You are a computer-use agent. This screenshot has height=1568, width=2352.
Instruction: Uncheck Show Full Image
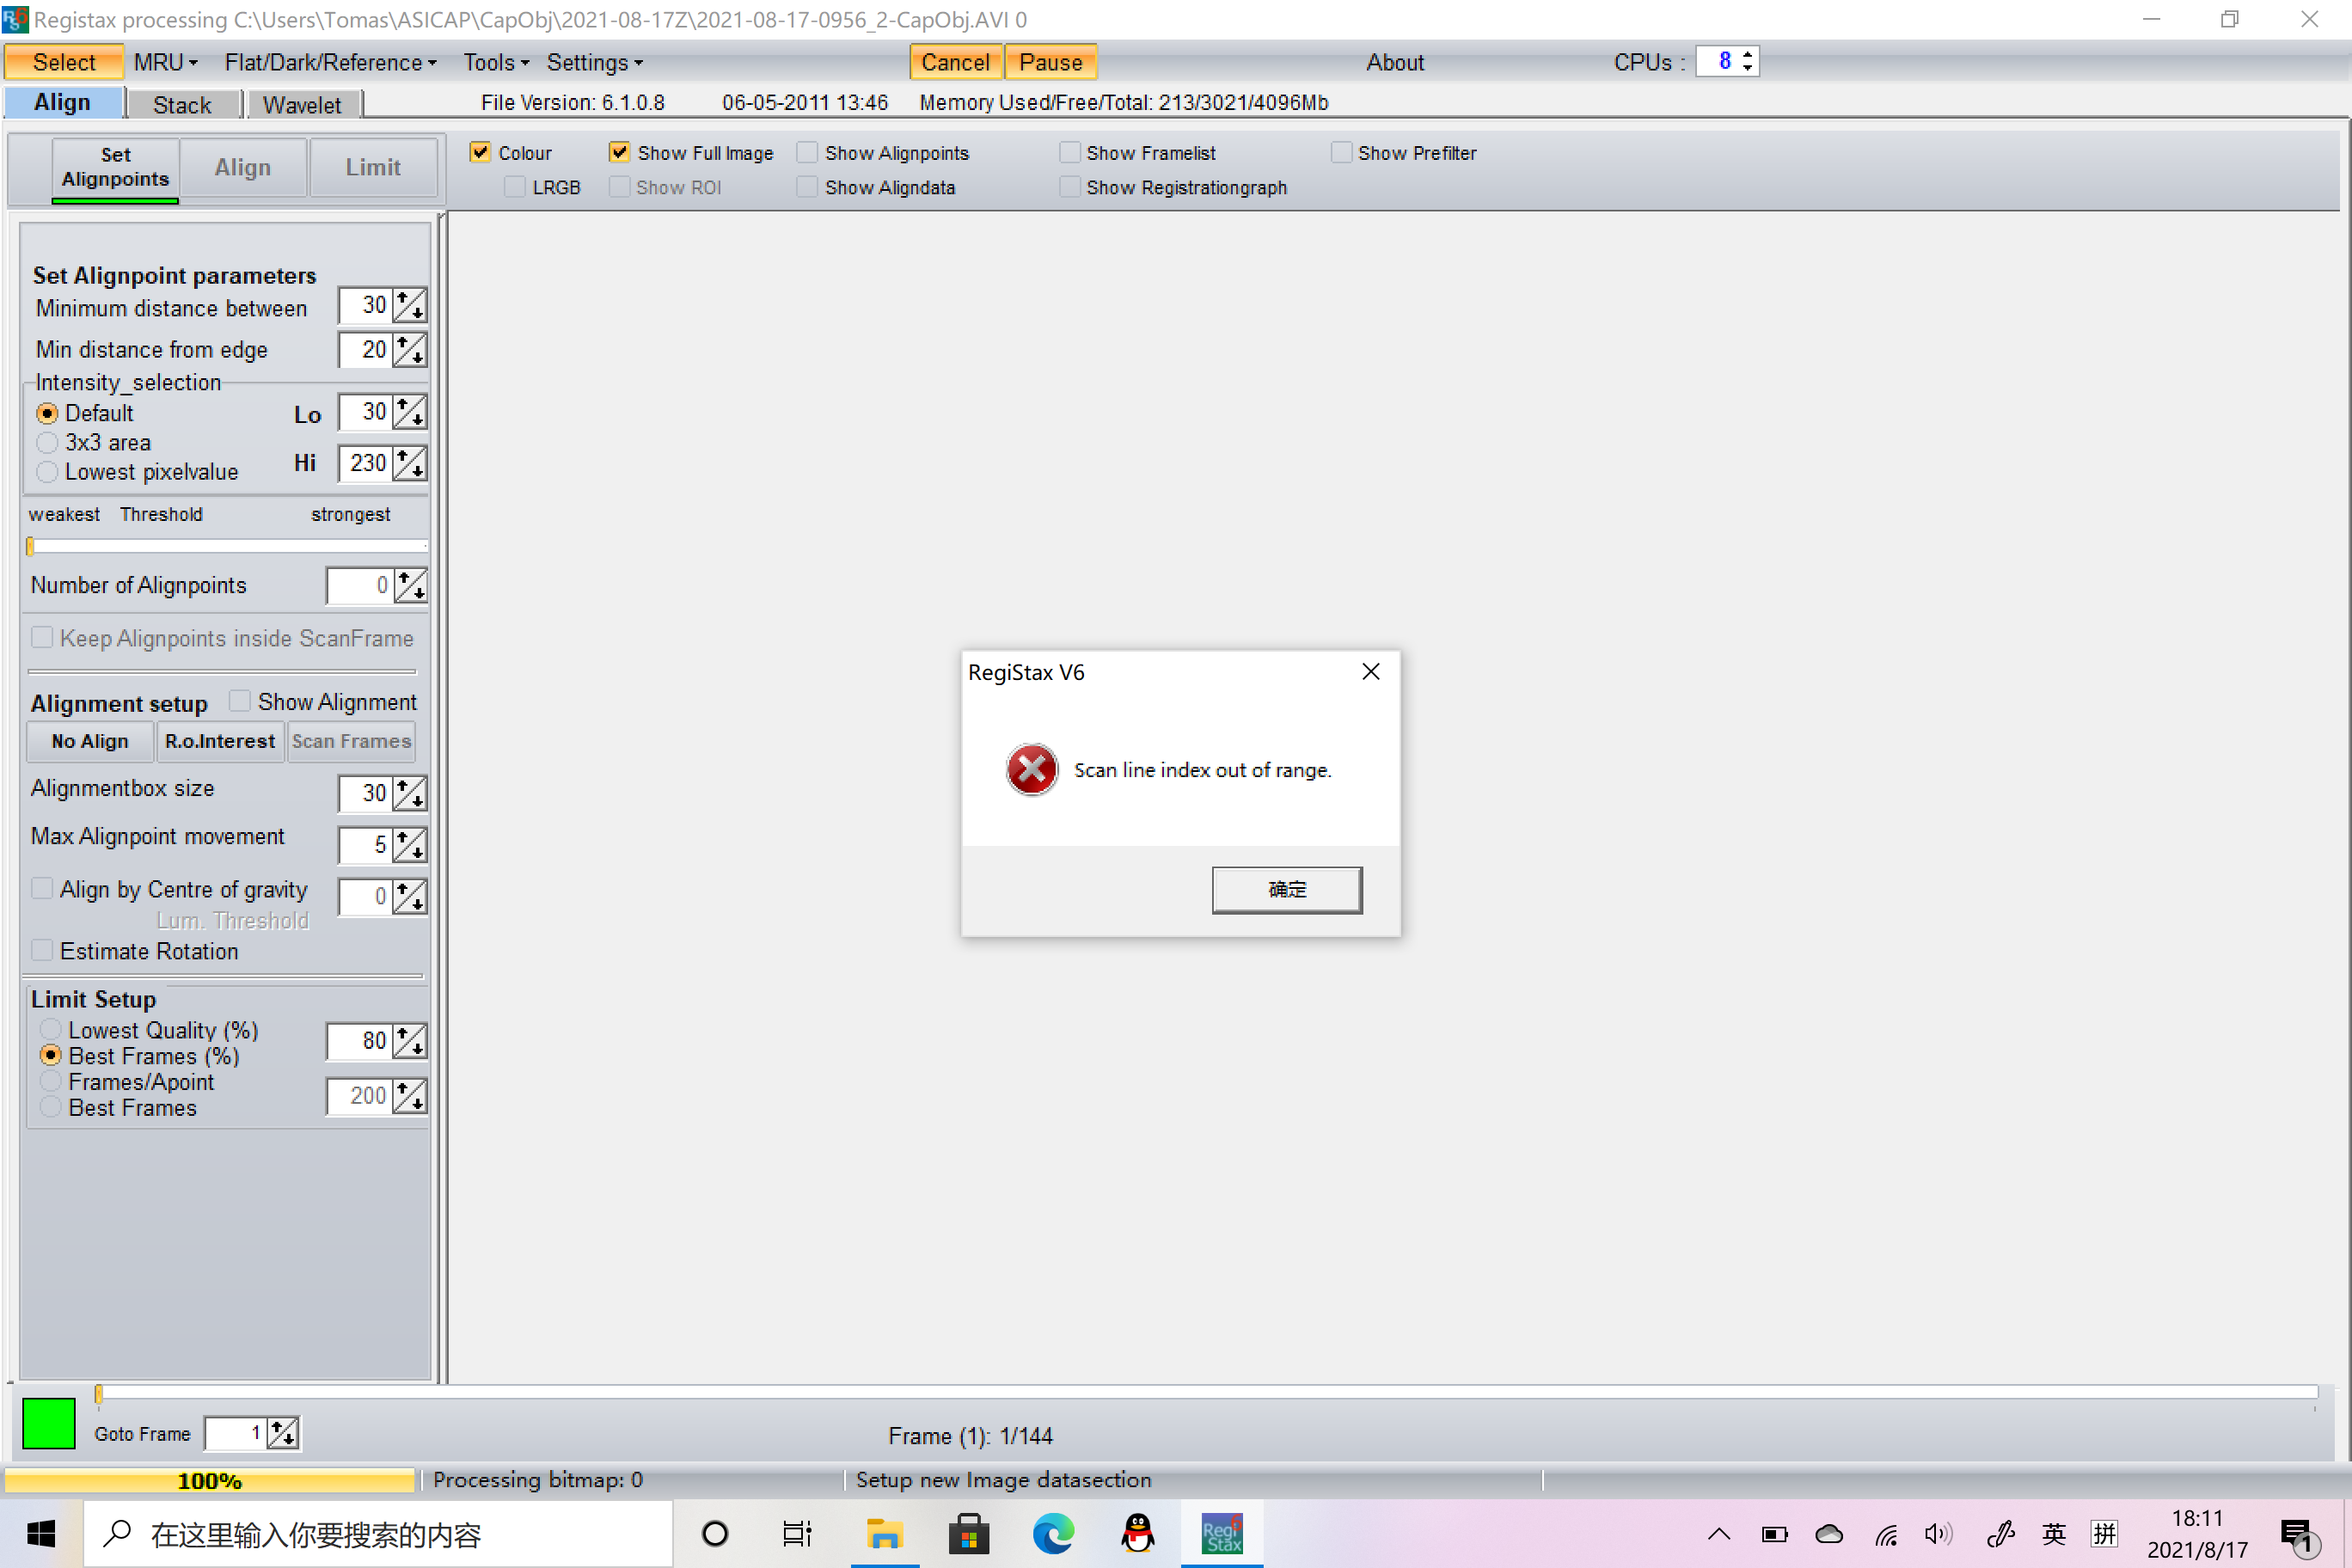coord(619,152)
